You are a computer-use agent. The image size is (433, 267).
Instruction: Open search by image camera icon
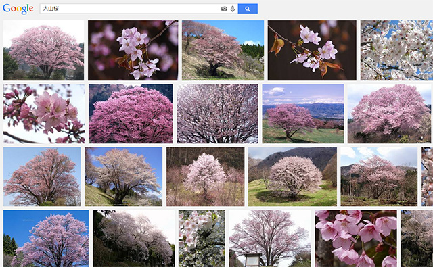(224, 9)
